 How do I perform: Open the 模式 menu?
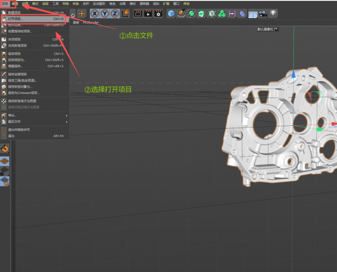point(35,3)
